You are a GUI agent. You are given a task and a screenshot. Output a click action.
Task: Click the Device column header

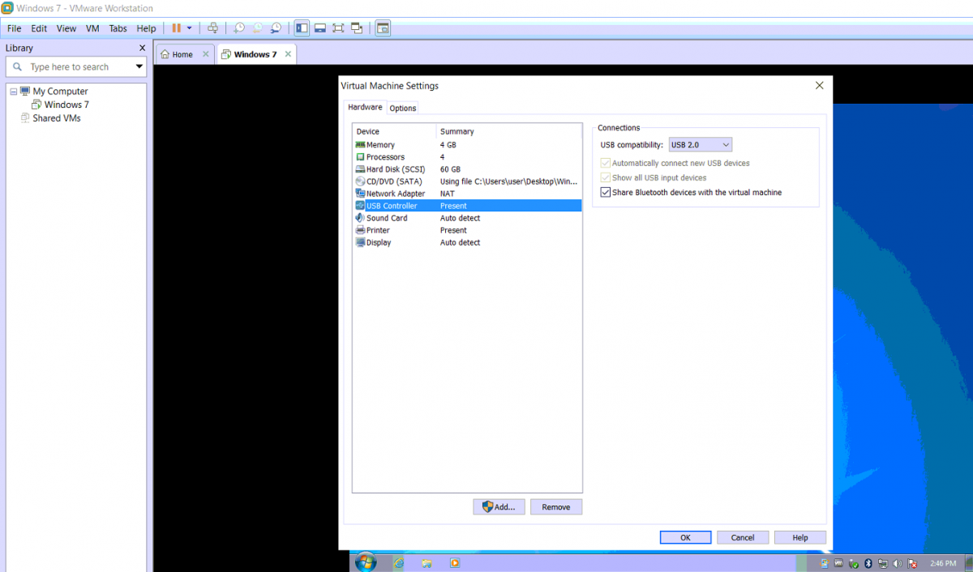point(395,131)
